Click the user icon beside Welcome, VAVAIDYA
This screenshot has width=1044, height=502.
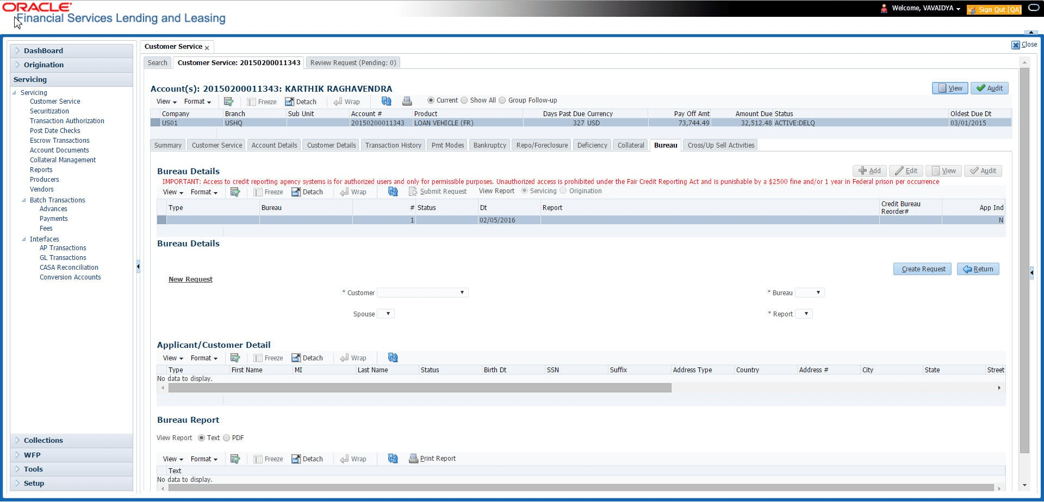(884, 9)
